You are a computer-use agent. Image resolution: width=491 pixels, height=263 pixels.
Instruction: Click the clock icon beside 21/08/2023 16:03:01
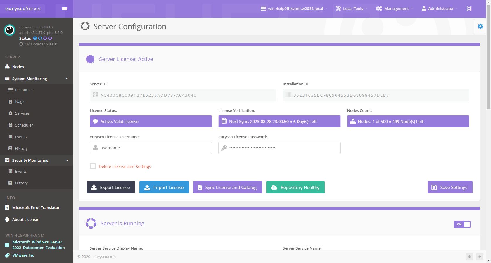pos(21,44)
